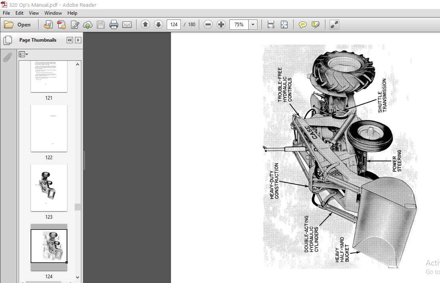
Task: Click the panel expand right arrow
Action: (78, 40)
